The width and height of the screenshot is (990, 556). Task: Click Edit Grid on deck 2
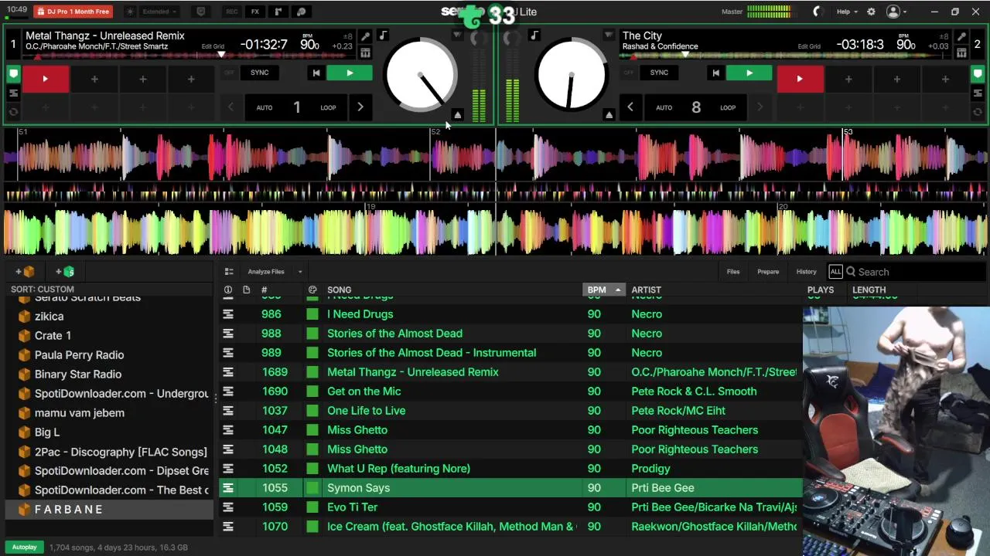pyautogui.click(x=809, y=46)
